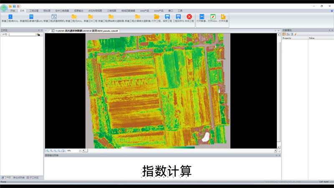The height and width of the screenshot is (188, 334).
Task: Switch to 工作区 bottom tab
Action: click(x=6, y=178)
